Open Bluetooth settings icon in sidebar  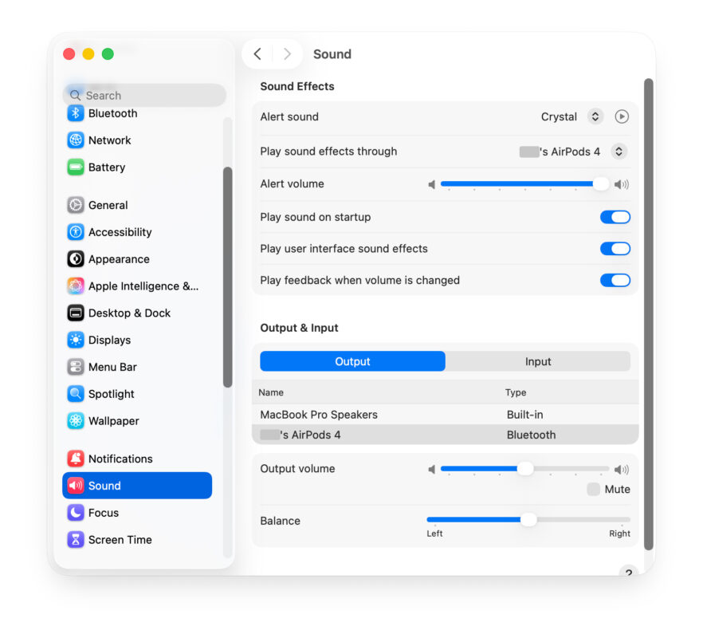pyautogui.click(x=76, y=113)
